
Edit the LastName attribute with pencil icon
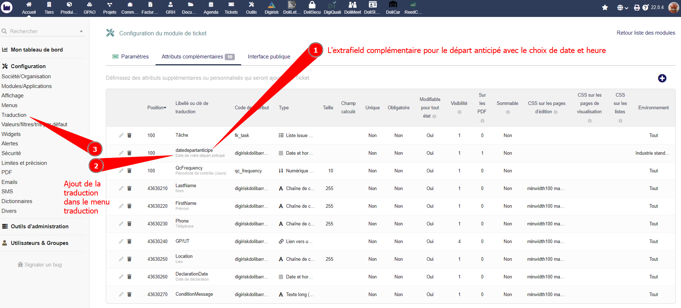pos(121,188)
